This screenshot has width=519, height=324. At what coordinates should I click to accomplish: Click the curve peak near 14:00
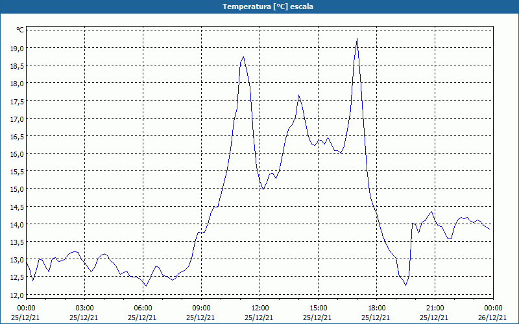click(298, 95)
